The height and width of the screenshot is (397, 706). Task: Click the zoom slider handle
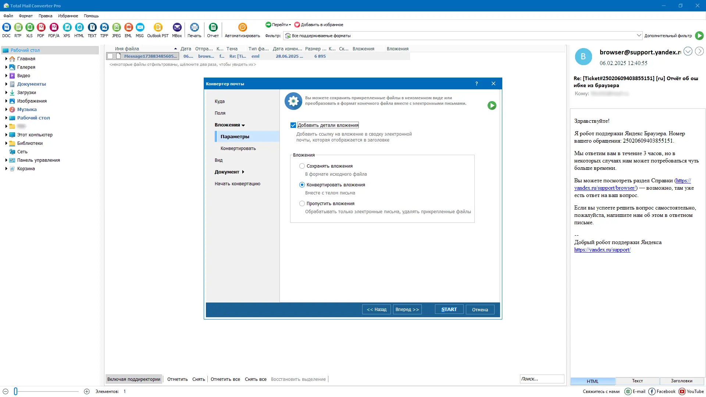tap(15, 391)
